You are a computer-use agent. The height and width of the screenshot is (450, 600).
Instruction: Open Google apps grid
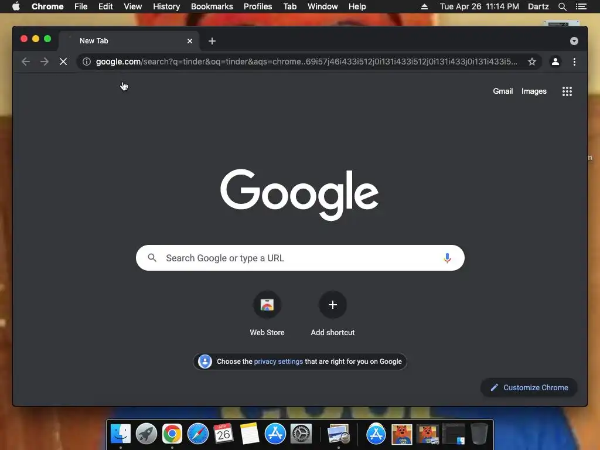(x=567, y=91)
